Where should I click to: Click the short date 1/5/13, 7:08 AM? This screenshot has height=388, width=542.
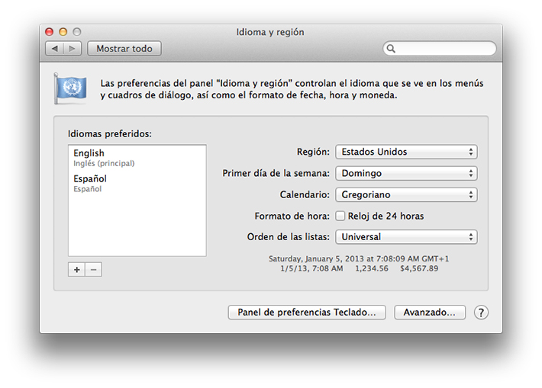311,268
